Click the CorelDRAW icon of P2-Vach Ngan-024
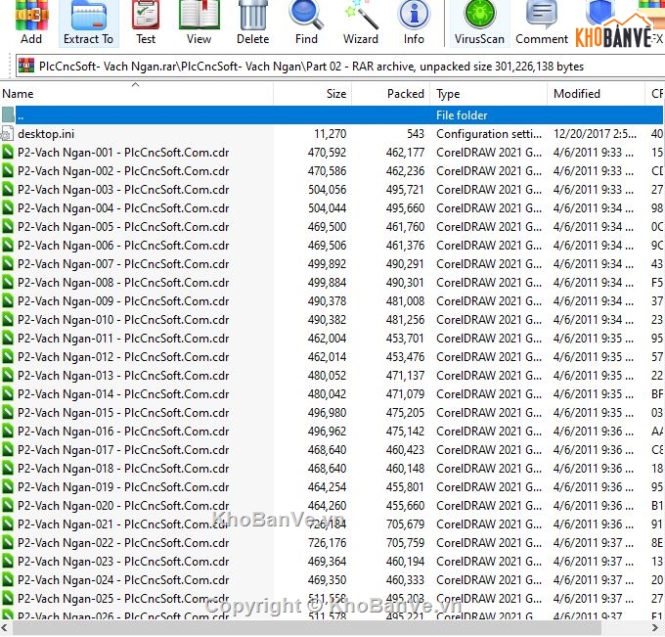Image resolution: width=665 pixels, height=637 pixels. click(x=8, y=579)
